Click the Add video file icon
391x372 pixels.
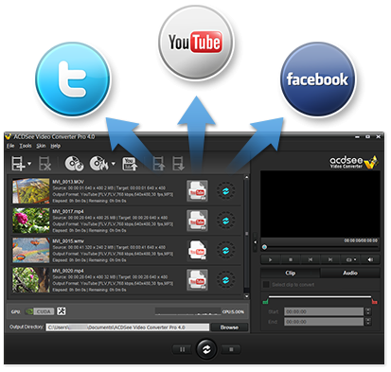pyautogui.click(x=18, y=164)
